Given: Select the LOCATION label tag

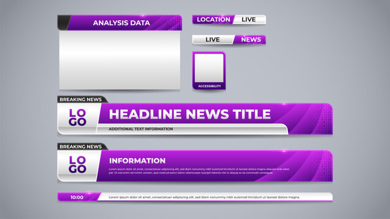Looking at the screenshot, I should tap(214, 19).
